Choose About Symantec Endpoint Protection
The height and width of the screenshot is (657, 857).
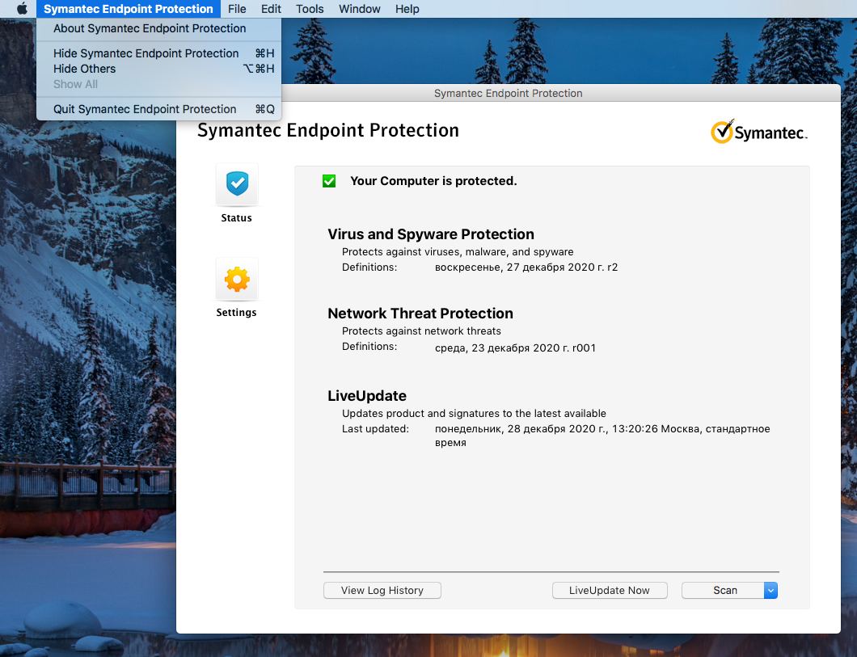[158, 28]
